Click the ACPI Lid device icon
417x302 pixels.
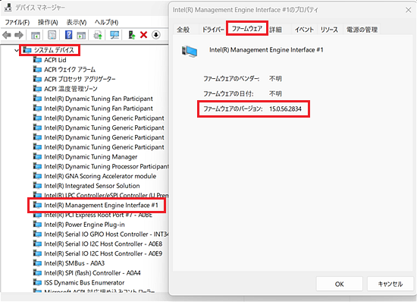point(37,60)
